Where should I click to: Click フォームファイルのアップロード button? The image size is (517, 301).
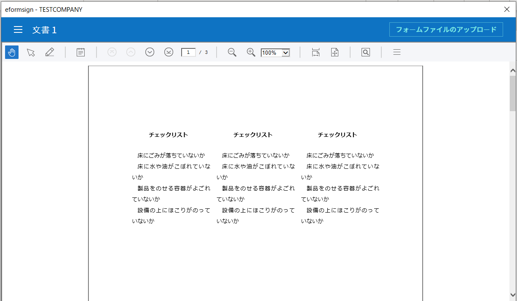point(446,29)
